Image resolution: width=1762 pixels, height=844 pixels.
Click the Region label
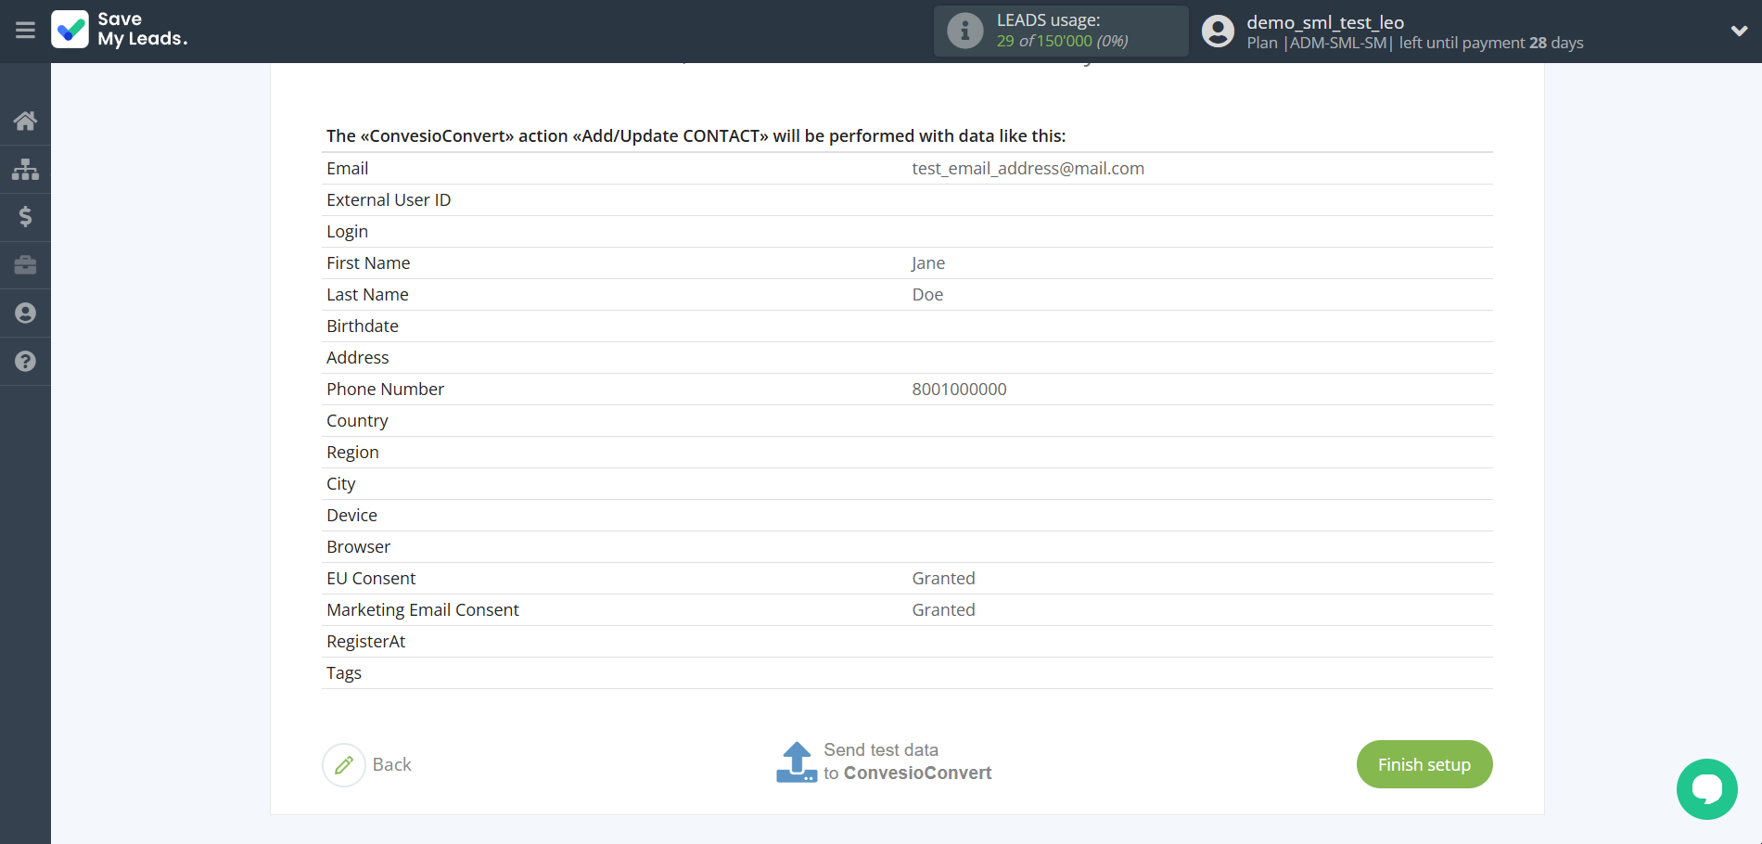(x=352, y=453)
